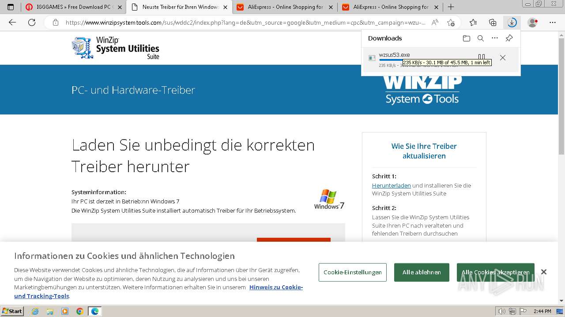Image resolution: width=565 pixels, height=317 pixels.
Task: Close the IGGGAMES tab
Action: point(120,7)
